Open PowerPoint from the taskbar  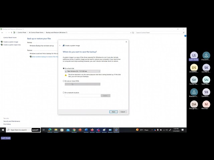(80, 130)
